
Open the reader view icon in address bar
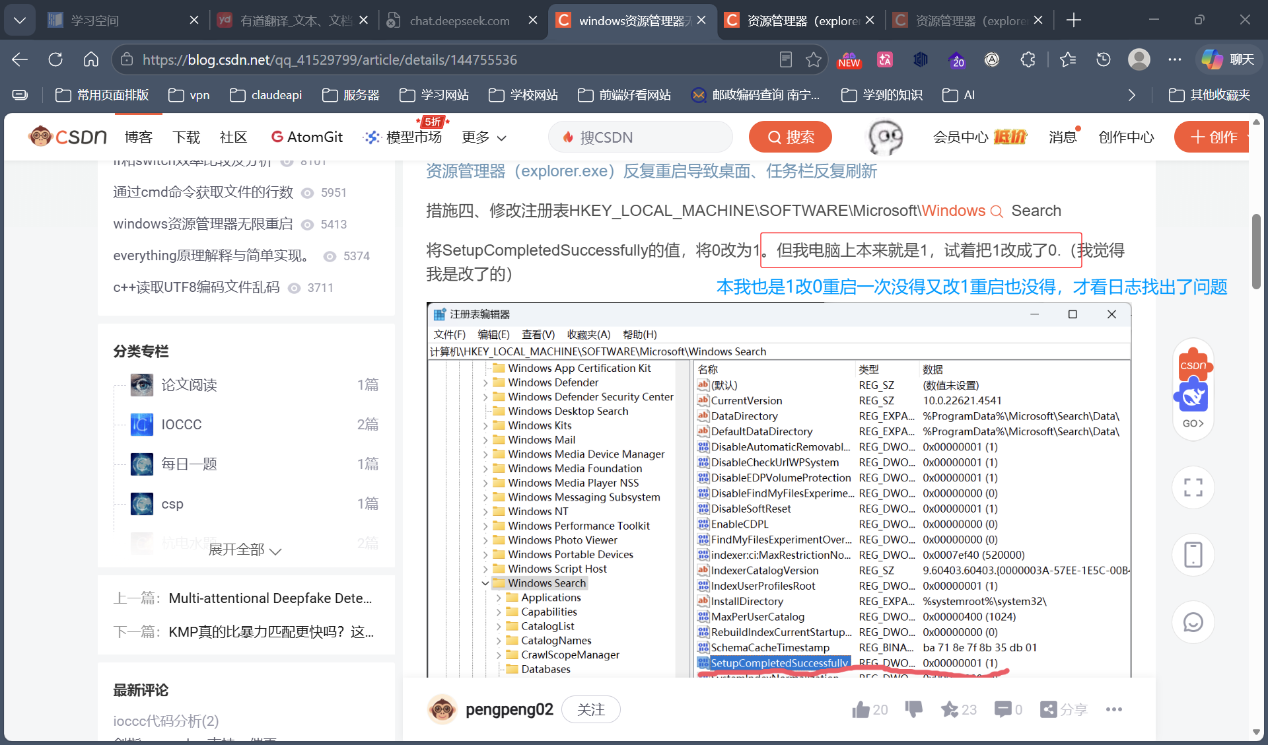786,59
